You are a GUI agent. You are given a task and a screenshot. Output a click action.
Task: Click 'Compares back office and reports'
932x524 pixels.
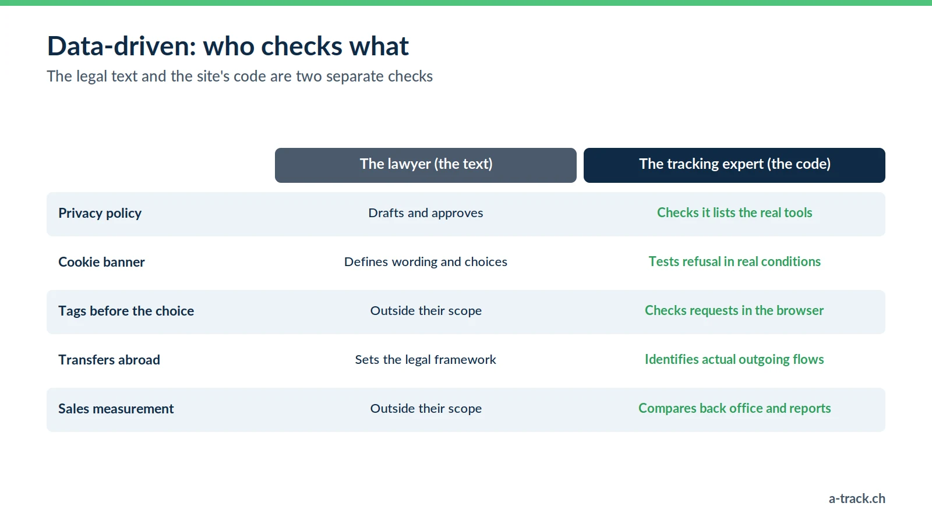pos(735,408)
